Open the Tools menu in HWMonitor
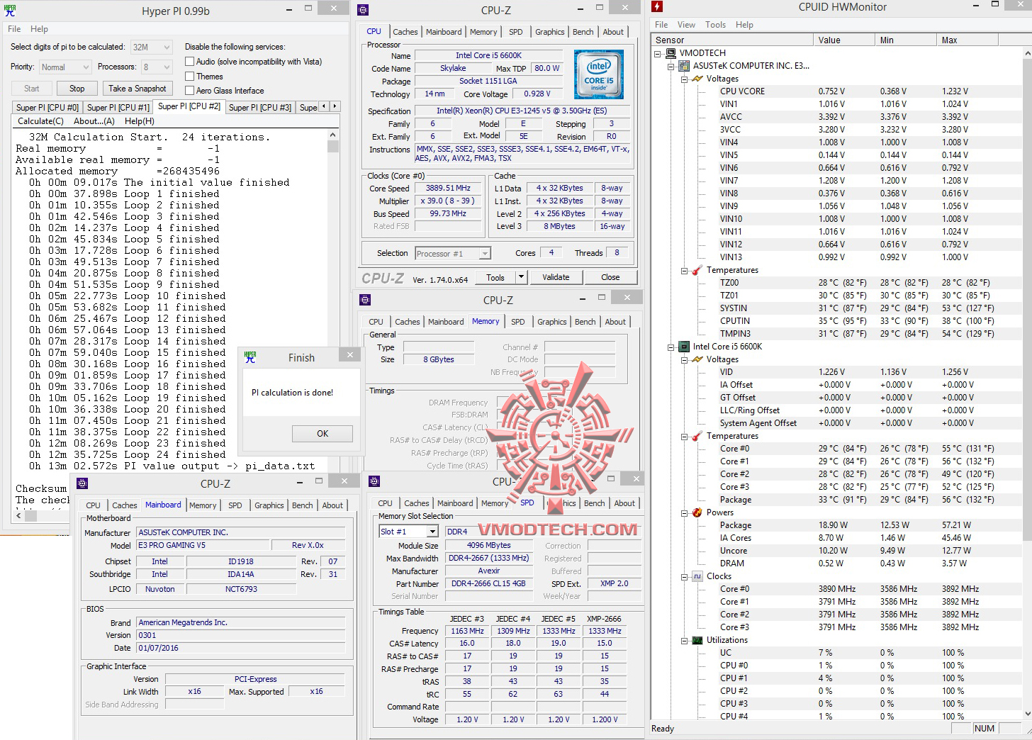Viewport: 1032px width, 740px height. (715, 25)
